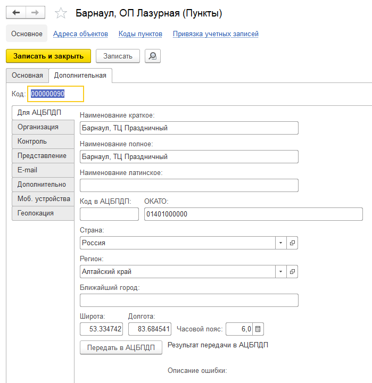The height and width of the screenshot is (383, 372).
Task: Open the Регион record with the open icon
Action: point(292,271)
